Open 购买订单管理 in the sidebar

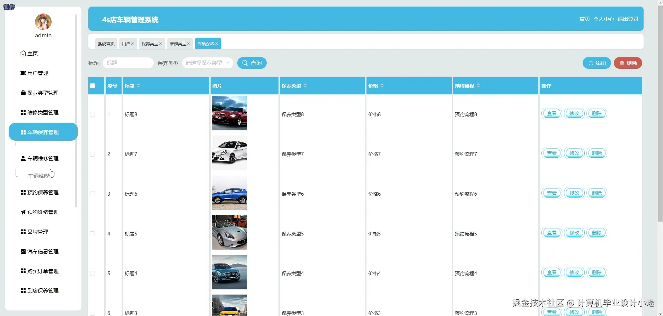39,271
